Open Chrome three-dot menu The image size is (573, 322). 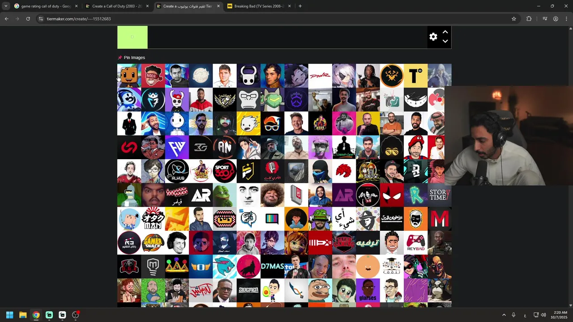566,19
